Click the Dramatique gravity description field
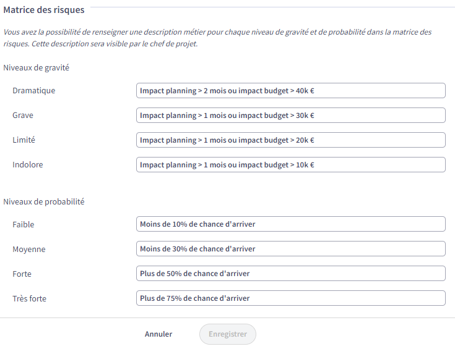The height and width of the screenshot is (349, 455). click(x=291, y=91)
